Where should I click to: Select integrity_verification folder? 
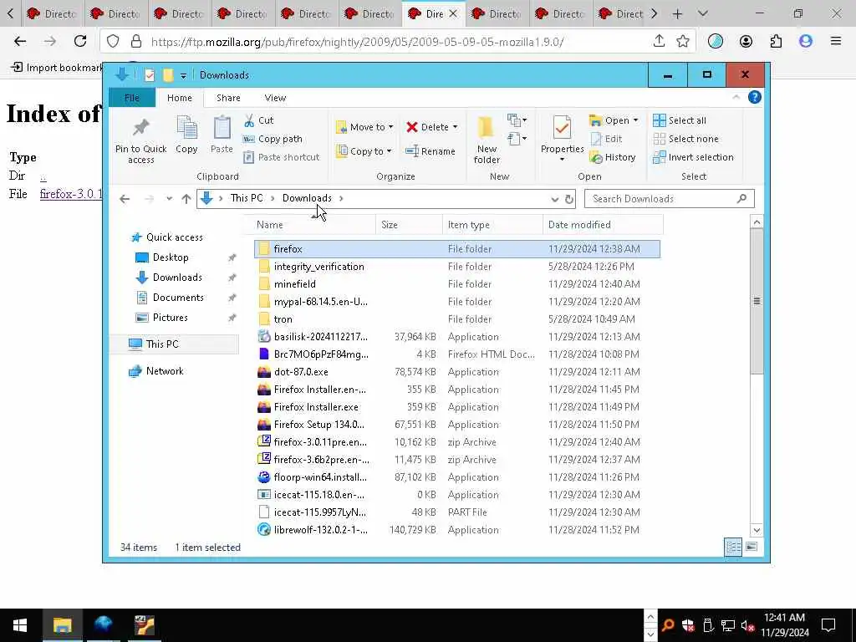pyautogui.click(x=318, y=267)
